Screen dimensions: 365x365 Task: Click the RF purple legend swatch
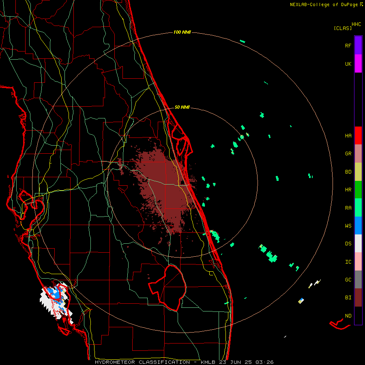point(358,45)
